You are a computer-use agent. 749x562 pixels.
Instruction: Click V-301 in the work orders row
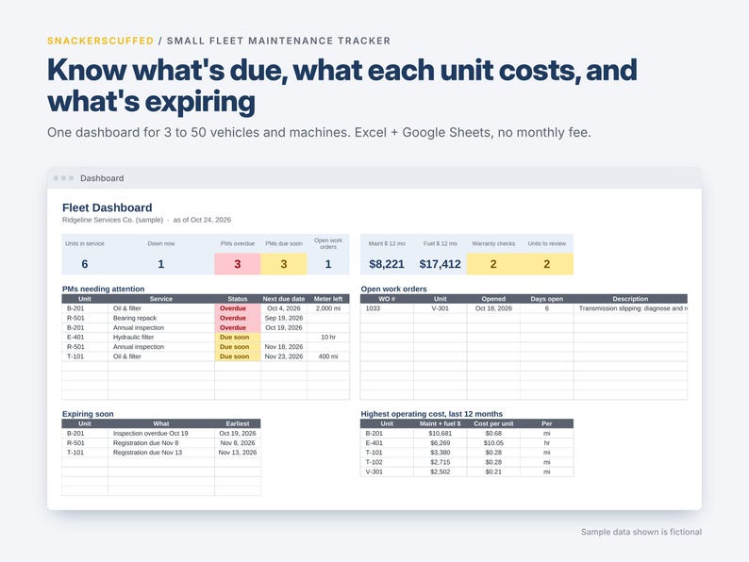[440, 308]
